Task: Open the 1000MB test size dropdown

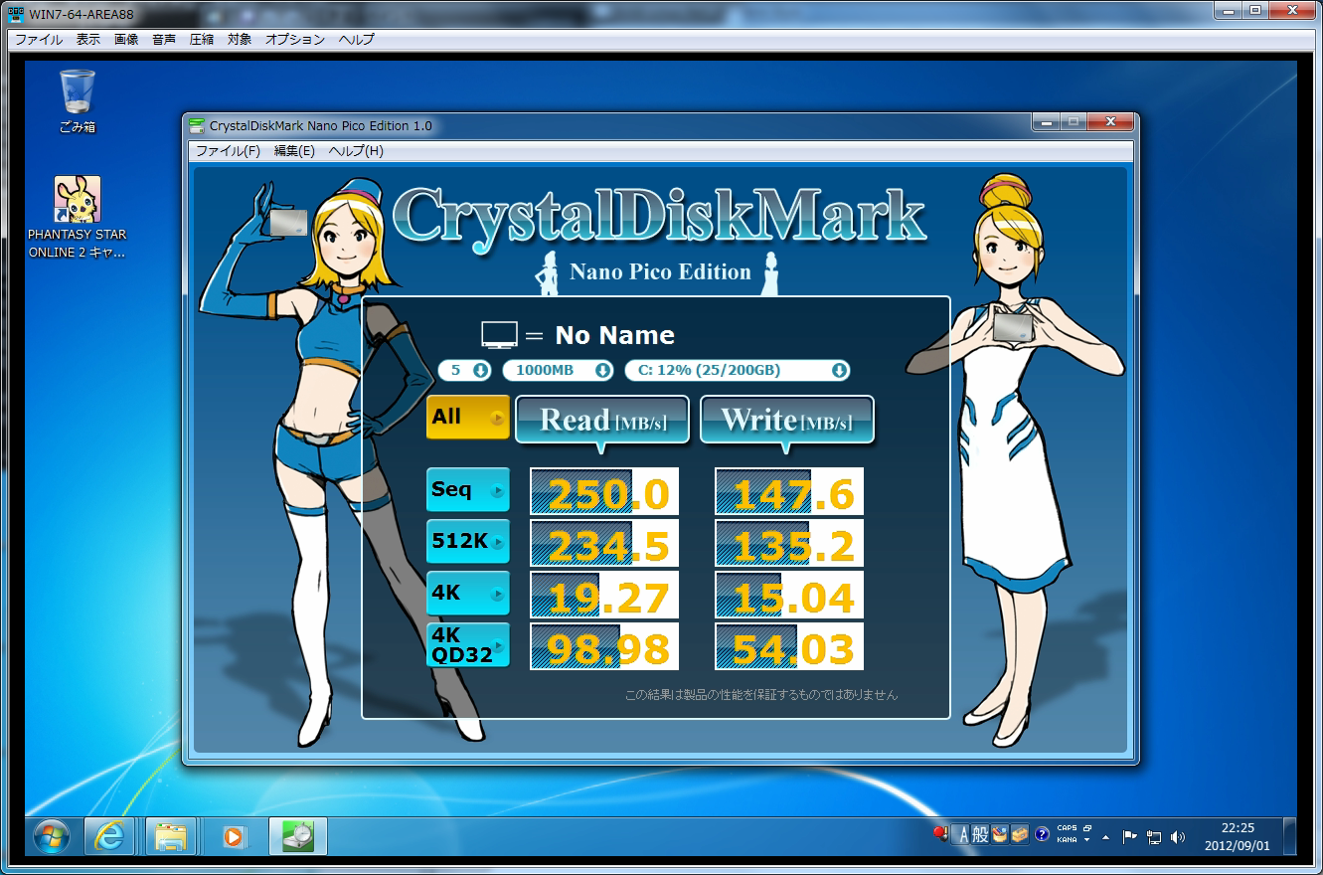Action: 558,371
